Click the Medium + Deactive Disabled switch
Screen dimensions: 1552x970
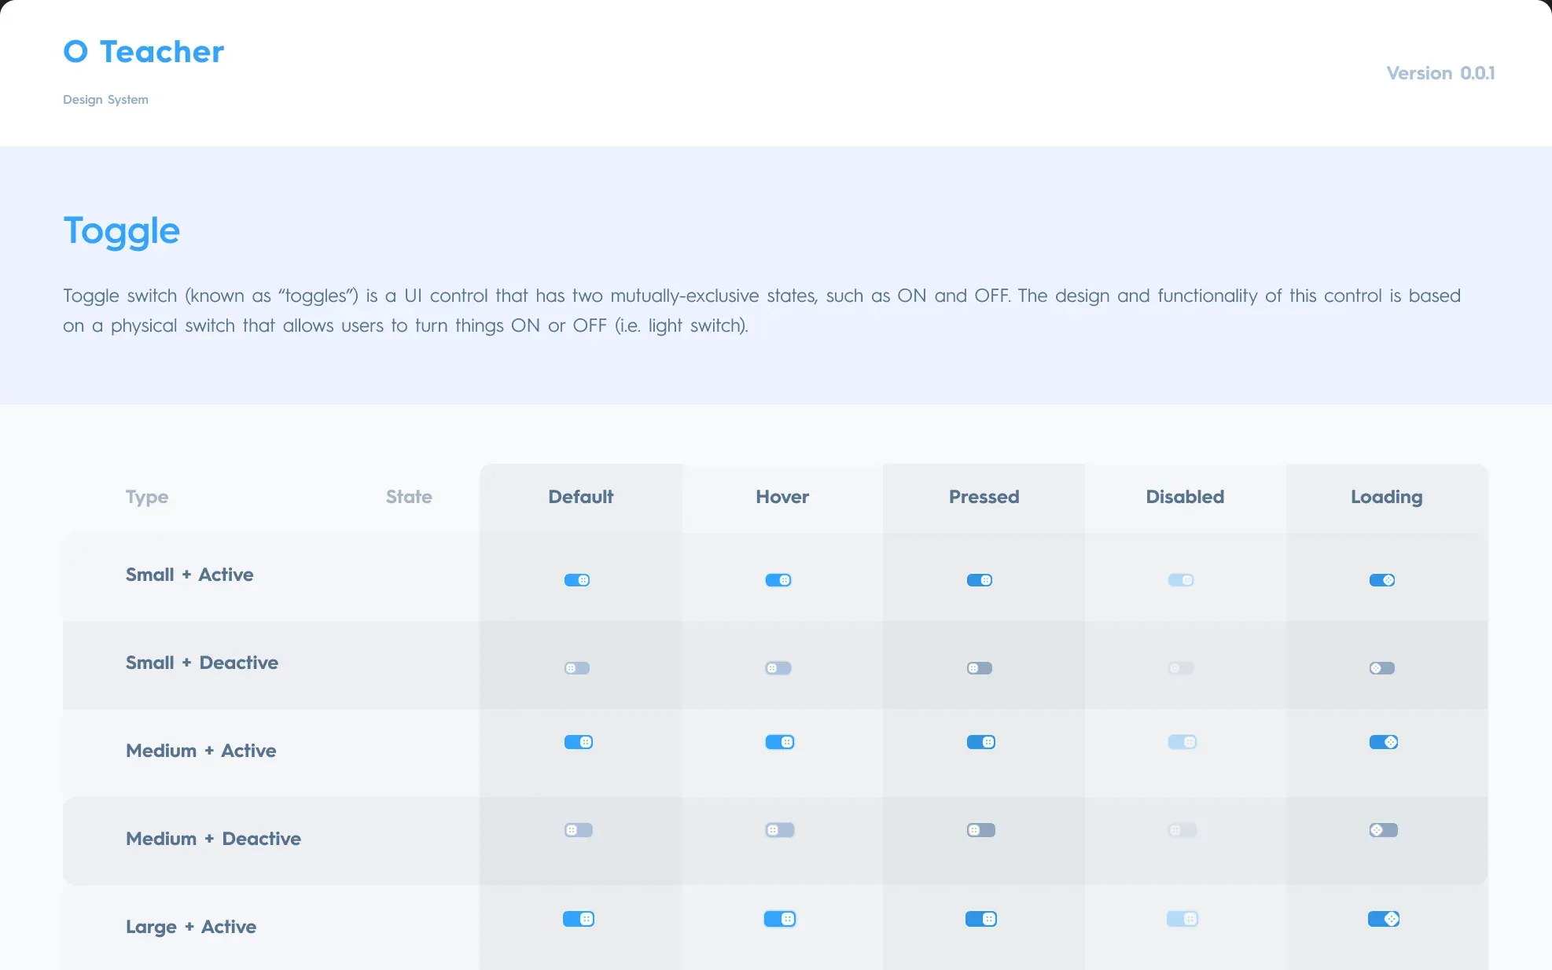coord(1182,830)
